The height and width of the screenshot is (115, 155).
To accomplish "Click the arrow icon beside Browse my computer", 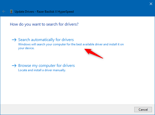I will [x=14, y=66].
